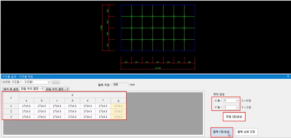Click column header e in the table

click(88, 101)
